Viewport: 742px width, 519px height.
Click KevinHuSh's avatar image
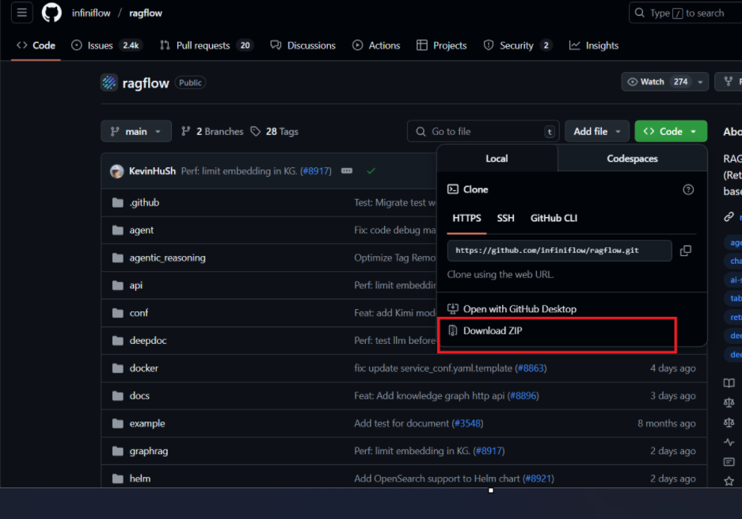[117, 171]
